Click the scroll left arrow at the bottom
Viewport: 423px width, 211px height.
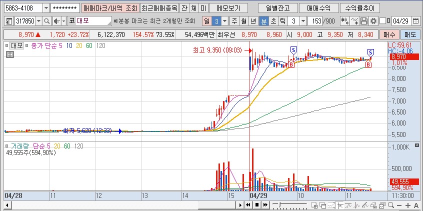click(x=7, y=205)
